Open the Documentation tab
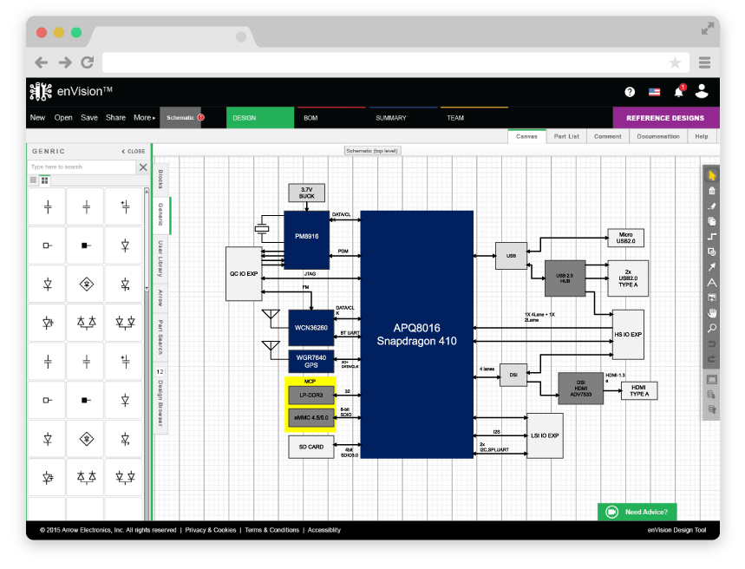745x569 pixels. pyautogui.click(x=658, y=136)
